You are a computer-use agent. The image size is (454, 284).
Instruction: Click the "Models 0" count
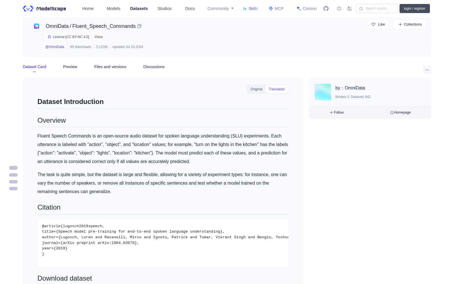point(342,97)
